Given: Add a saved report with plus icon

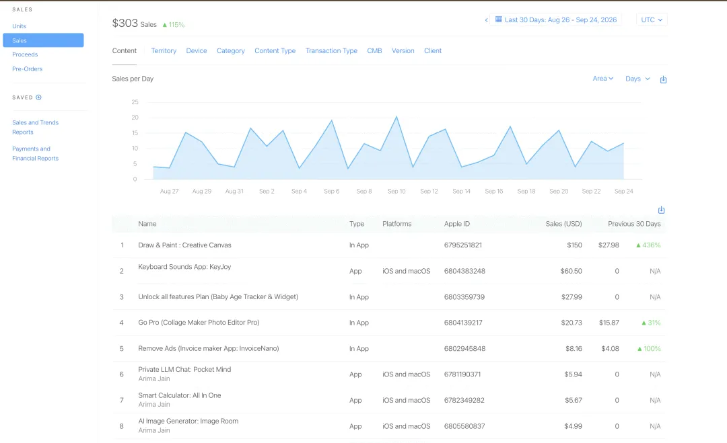Looking at the screenshot, I should [x=38, y=97].
